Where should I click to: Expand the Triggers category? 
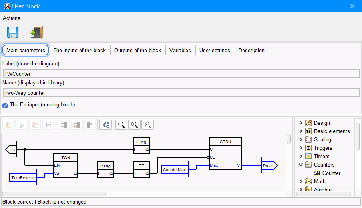click(301, 148)
